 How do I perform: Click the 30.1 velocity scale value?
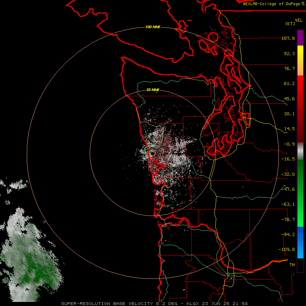[x=289, y=114]
